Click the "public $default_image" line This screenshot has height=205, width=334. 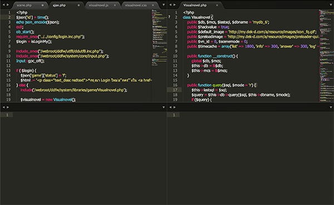click(252, 32)
